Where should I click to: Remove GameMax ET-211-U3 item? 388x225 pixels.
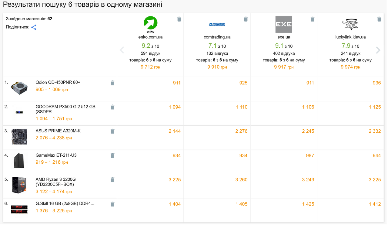pos(112,155)
